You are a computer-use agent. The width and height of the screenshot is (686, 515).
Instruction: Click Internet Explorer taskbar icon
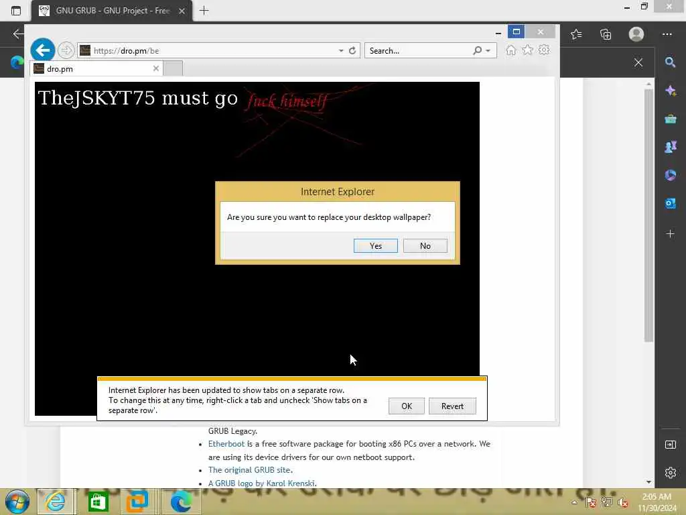[56, 502]
